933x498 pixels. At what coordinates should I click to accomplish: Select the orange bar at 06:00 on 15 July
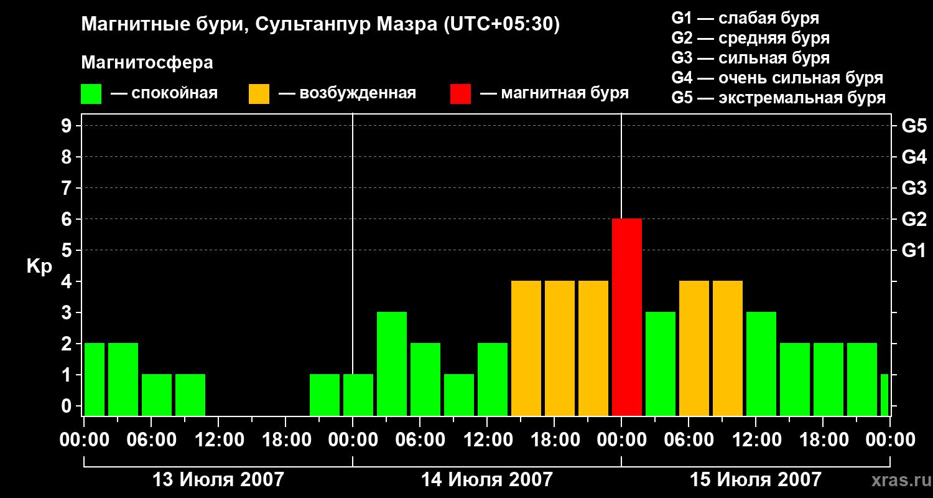694,349
